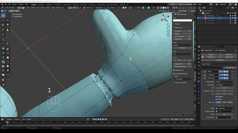Click the Shrinkwrap Target sculpt_body field
The image size is (238, 133).
(x=224, y=108)
